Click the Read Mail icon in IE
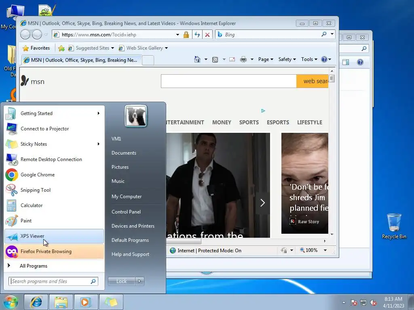This screenshot has height=310, width=414. click(232, 59)
